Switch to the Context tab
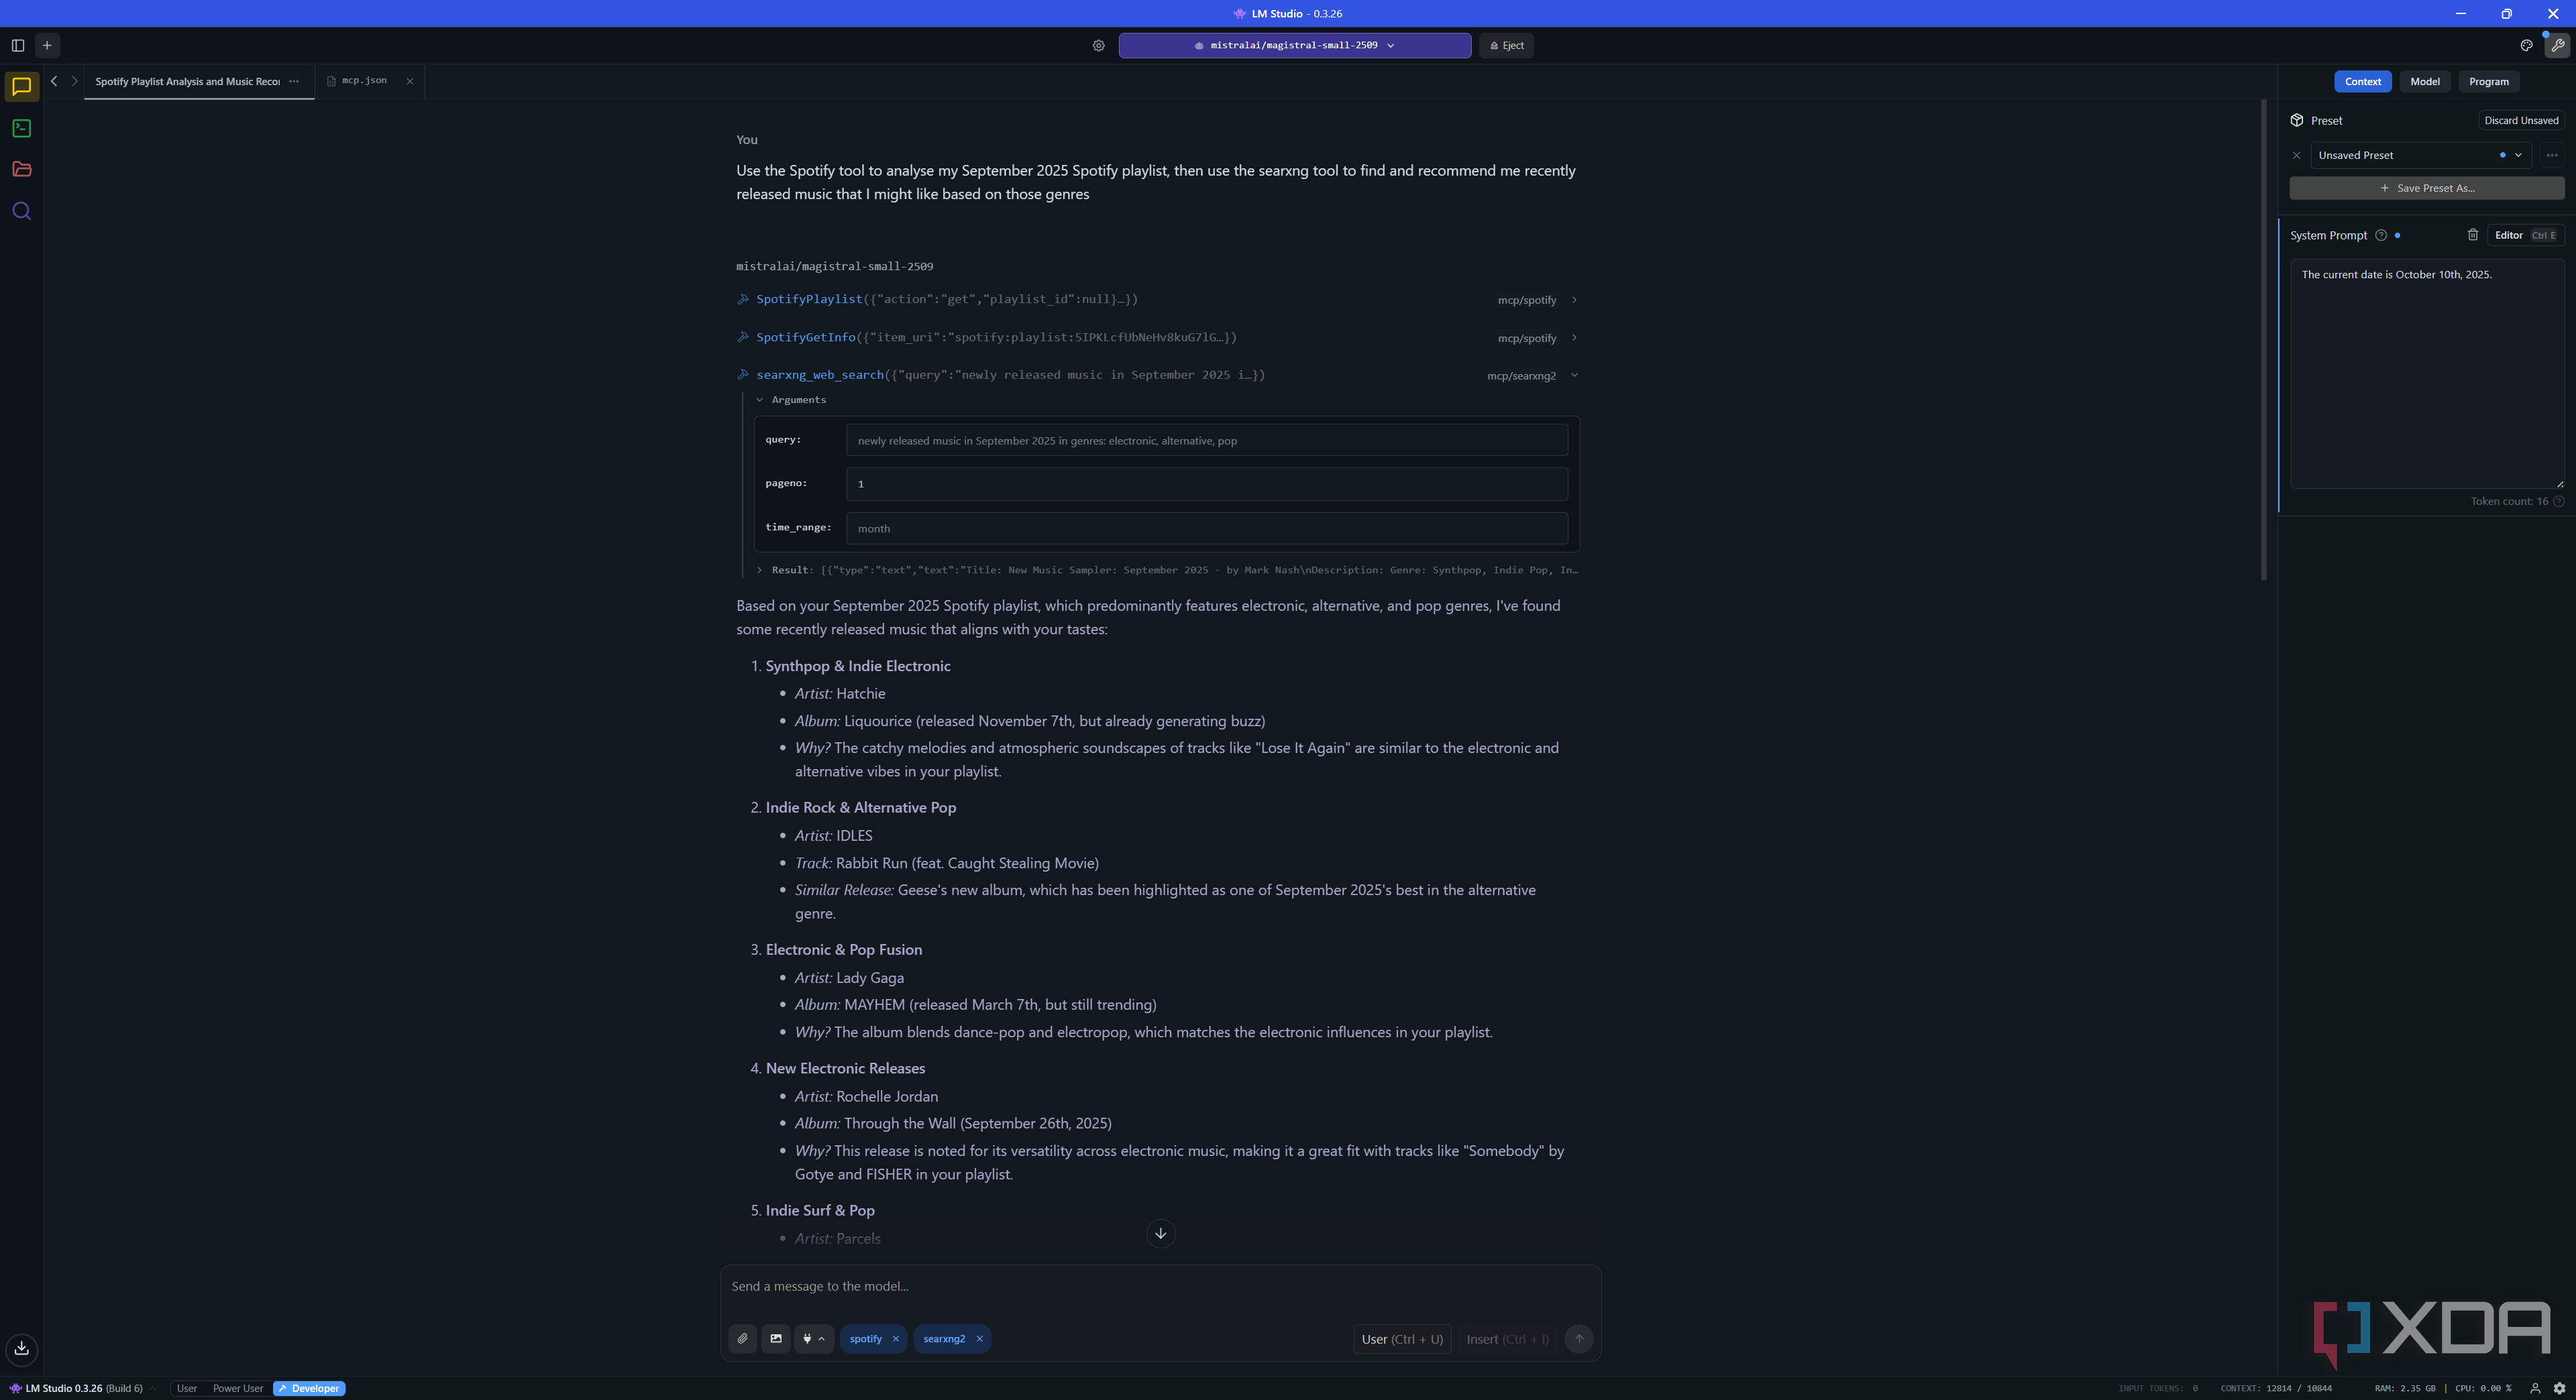The width and height of the screenshot is (2576, 1400). click(x=2362, y=82)
